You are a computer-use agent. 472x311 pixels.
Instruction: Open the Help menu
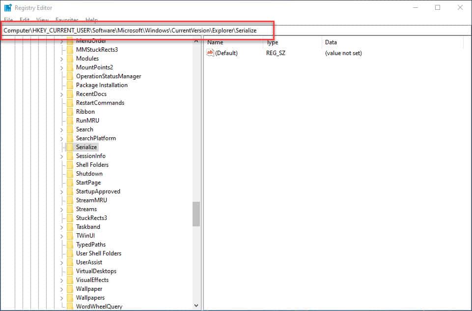point(91,20)
